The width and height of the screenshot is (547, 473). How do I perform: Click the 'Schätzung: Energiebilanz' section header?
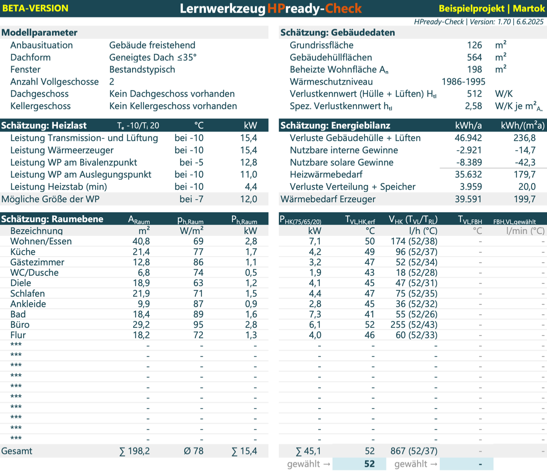pos(335,126)
